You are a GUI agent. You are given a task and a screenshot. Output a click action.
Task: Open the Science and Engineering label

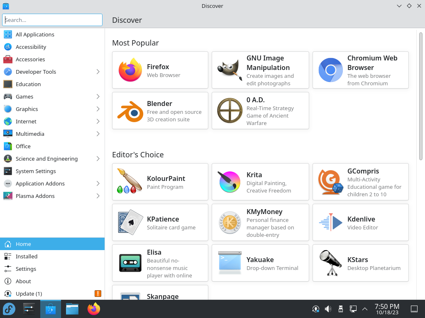click(x=46, y=159)
